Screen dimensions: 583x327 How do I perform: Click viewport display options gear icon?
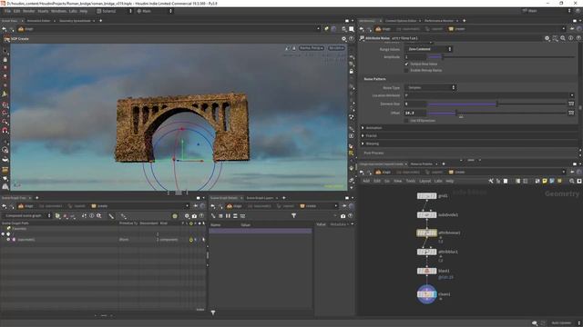click(x=344, y=38)
